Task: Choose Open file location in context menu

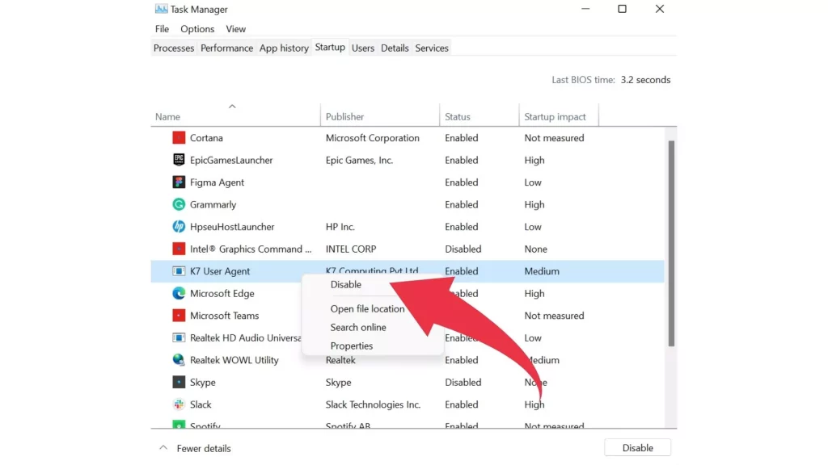Action: pyautogui.click(x=368, y=309)
